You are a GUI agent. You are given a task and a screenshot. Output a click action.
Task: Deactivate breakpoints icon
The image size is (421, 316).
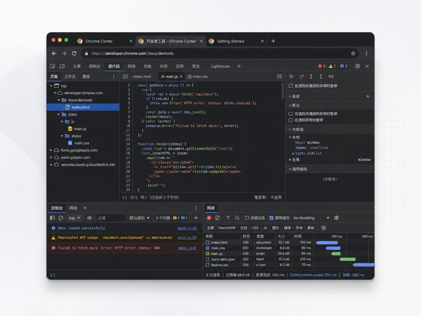pyautogui.click(x=331, y=76)
